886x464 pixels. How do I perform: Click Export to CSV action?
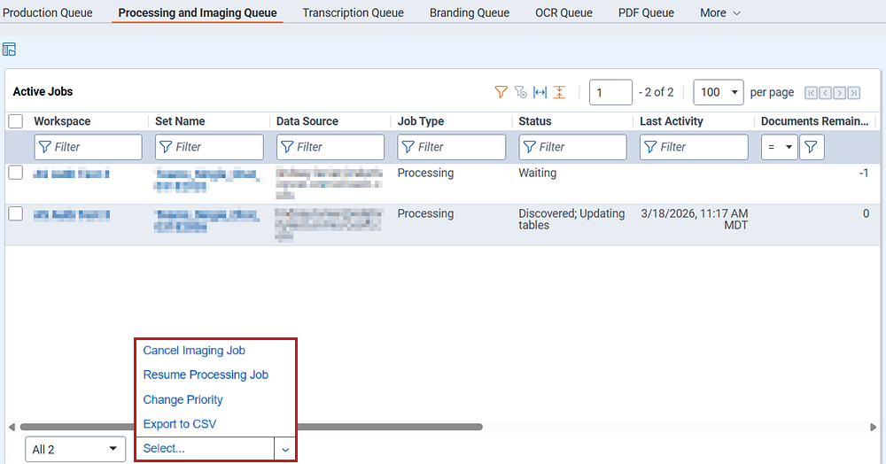point(180,424)
